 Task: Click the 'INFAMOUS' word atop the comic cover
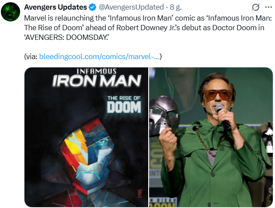click(96, 71)
